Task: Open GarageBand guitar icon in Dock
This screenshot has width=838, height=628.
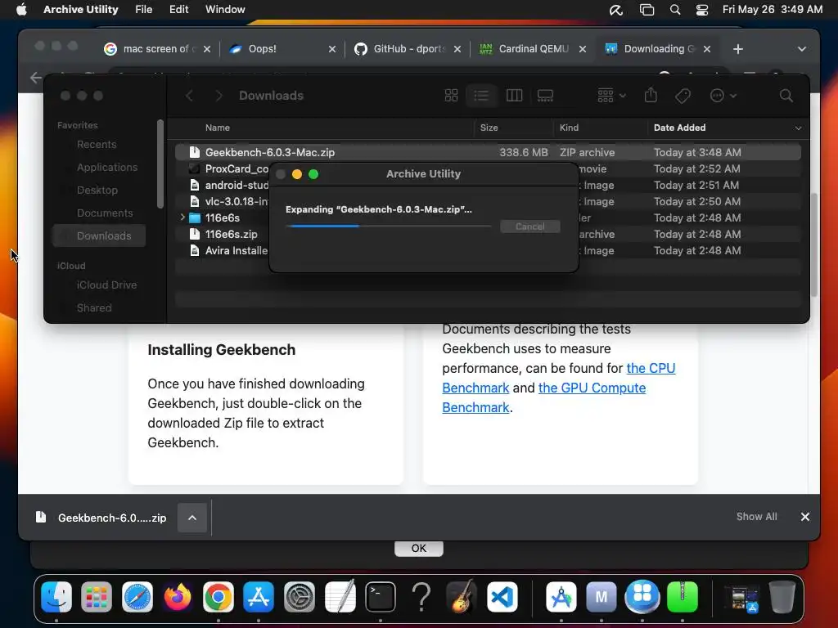Action: [462, 596]
